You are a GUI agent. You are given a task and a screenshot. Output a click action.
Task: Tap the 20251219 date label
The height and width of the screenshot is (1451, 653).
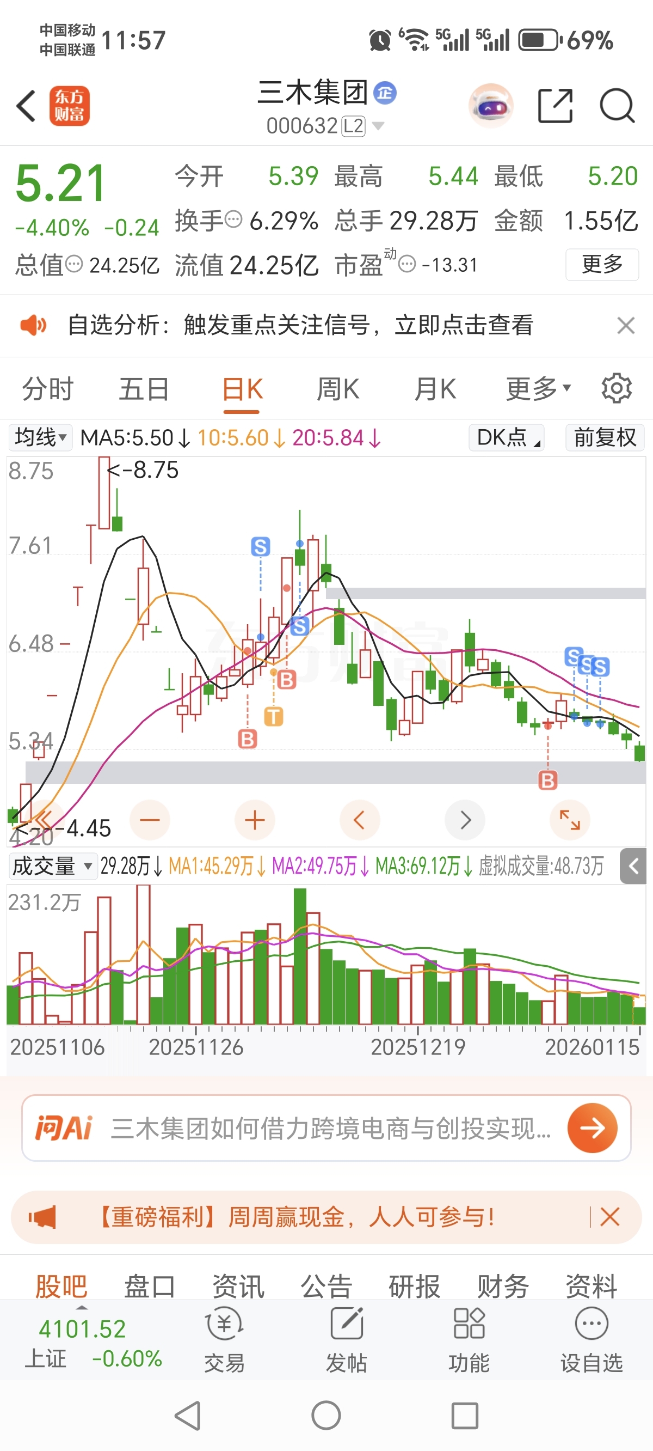[418, 1047]
